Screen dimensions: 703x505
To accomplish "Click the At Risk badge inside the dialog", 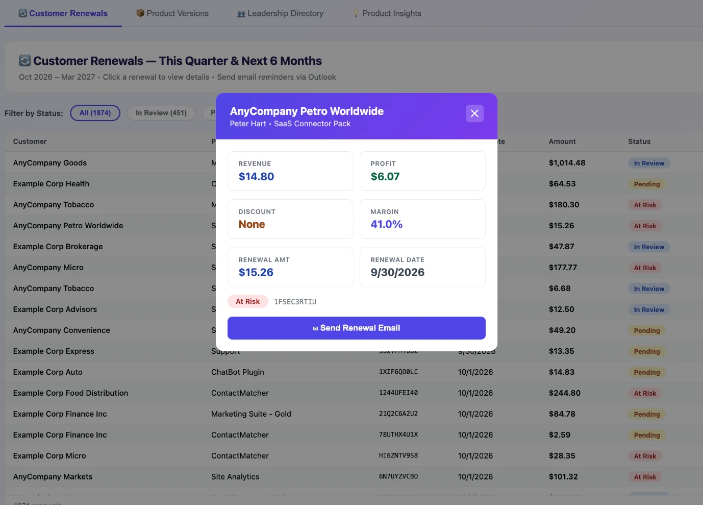I will point(248,302).
